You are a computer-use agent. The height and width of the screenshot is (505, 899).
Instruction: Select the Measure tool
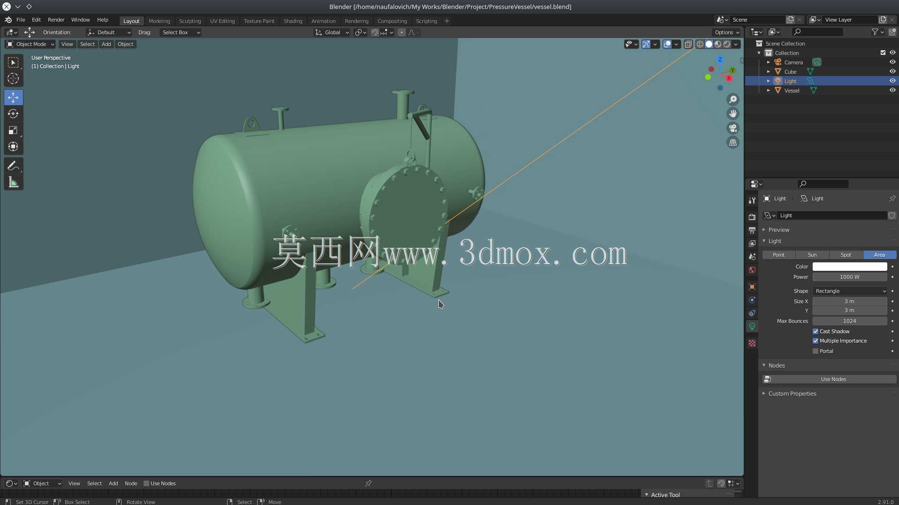(13, 183)
